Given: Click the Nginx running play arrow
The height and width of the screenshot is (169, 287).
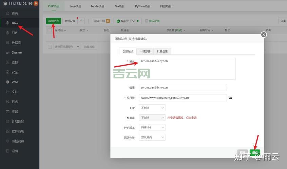Looking at the screenshot, I should (x=138, y=21).
